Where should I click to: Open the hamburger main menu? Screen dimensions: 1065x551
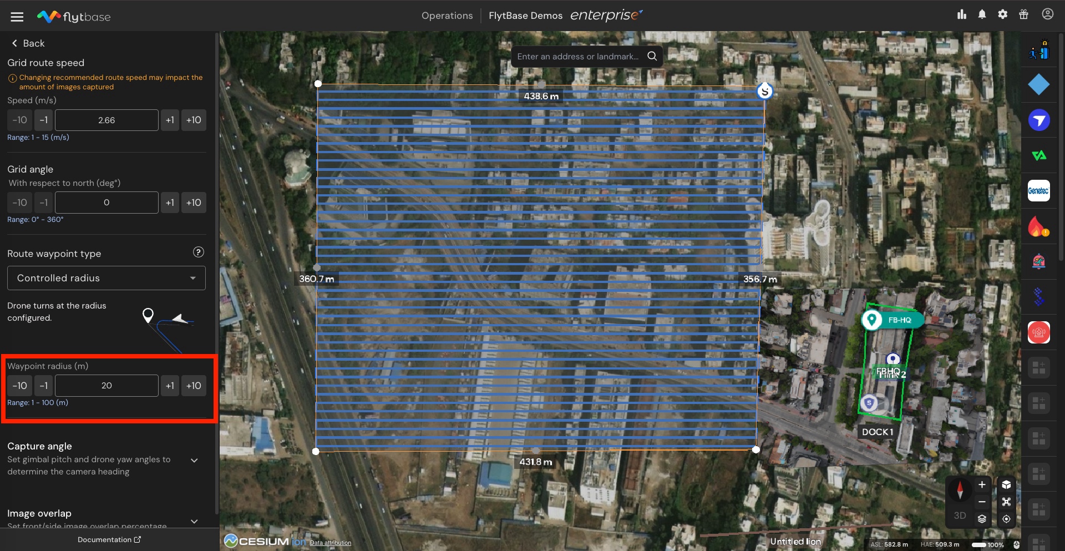pos(17,17)
